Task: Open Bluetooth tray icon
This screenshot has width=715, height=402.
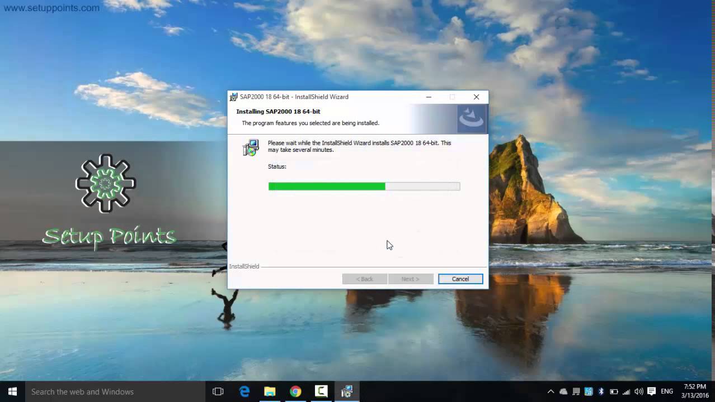Action: (601, 391)
